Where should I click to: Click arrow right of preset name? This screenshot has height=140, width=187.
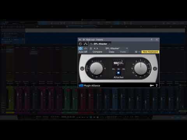(x=127, y=48)
